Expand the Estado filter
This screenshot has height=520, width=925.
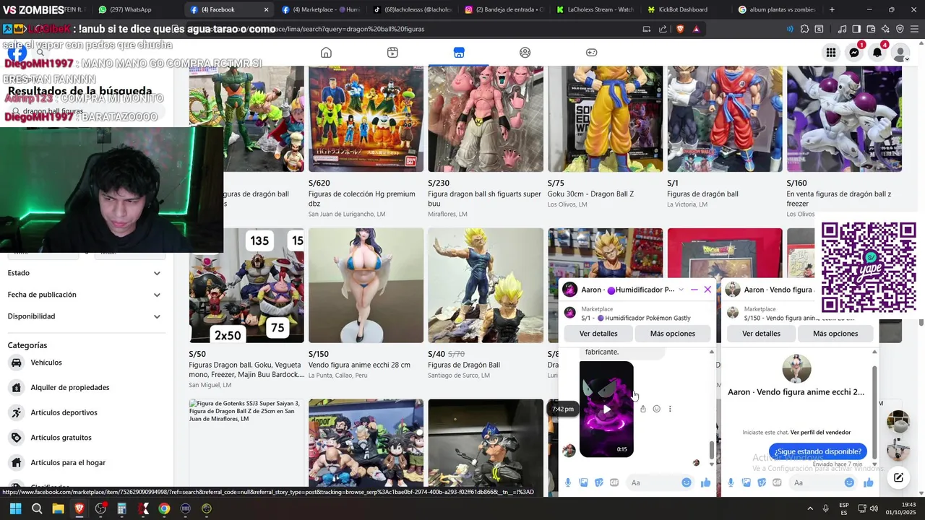pos(84,273)
